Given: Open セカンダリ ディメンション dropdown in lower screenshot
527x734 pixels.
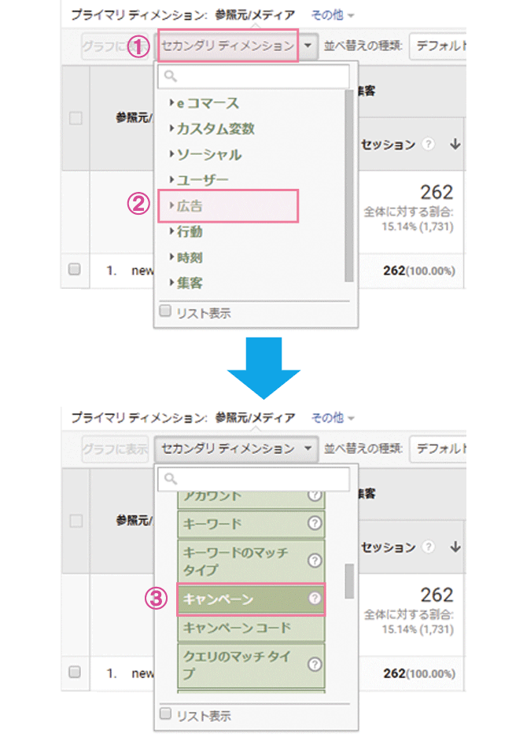Looking at the screenshot, I should 237,448.
